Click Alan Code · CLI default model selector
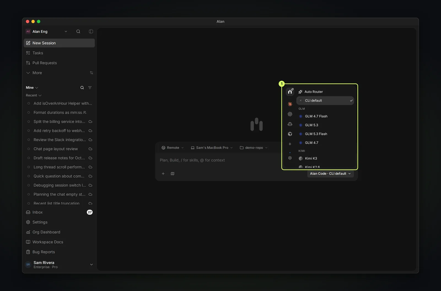The height and width of the screenshot is (291, 441). coord(330,174)
